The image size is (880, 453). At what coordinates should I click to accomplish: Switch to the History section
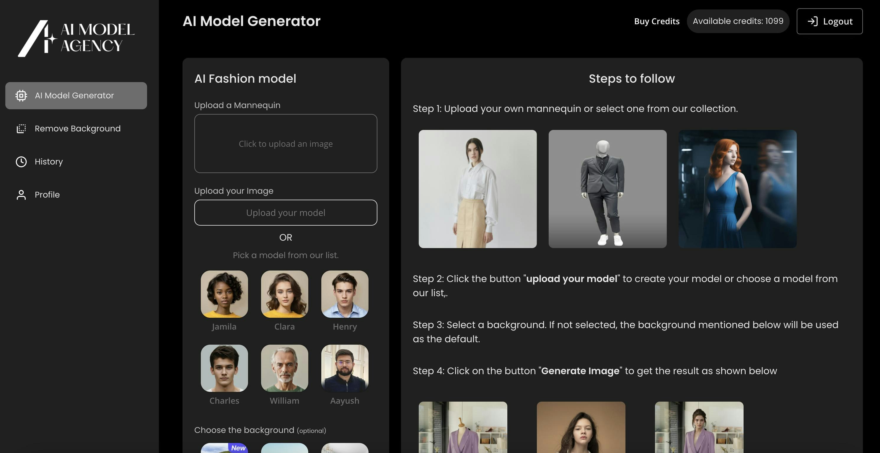(48, 162)
